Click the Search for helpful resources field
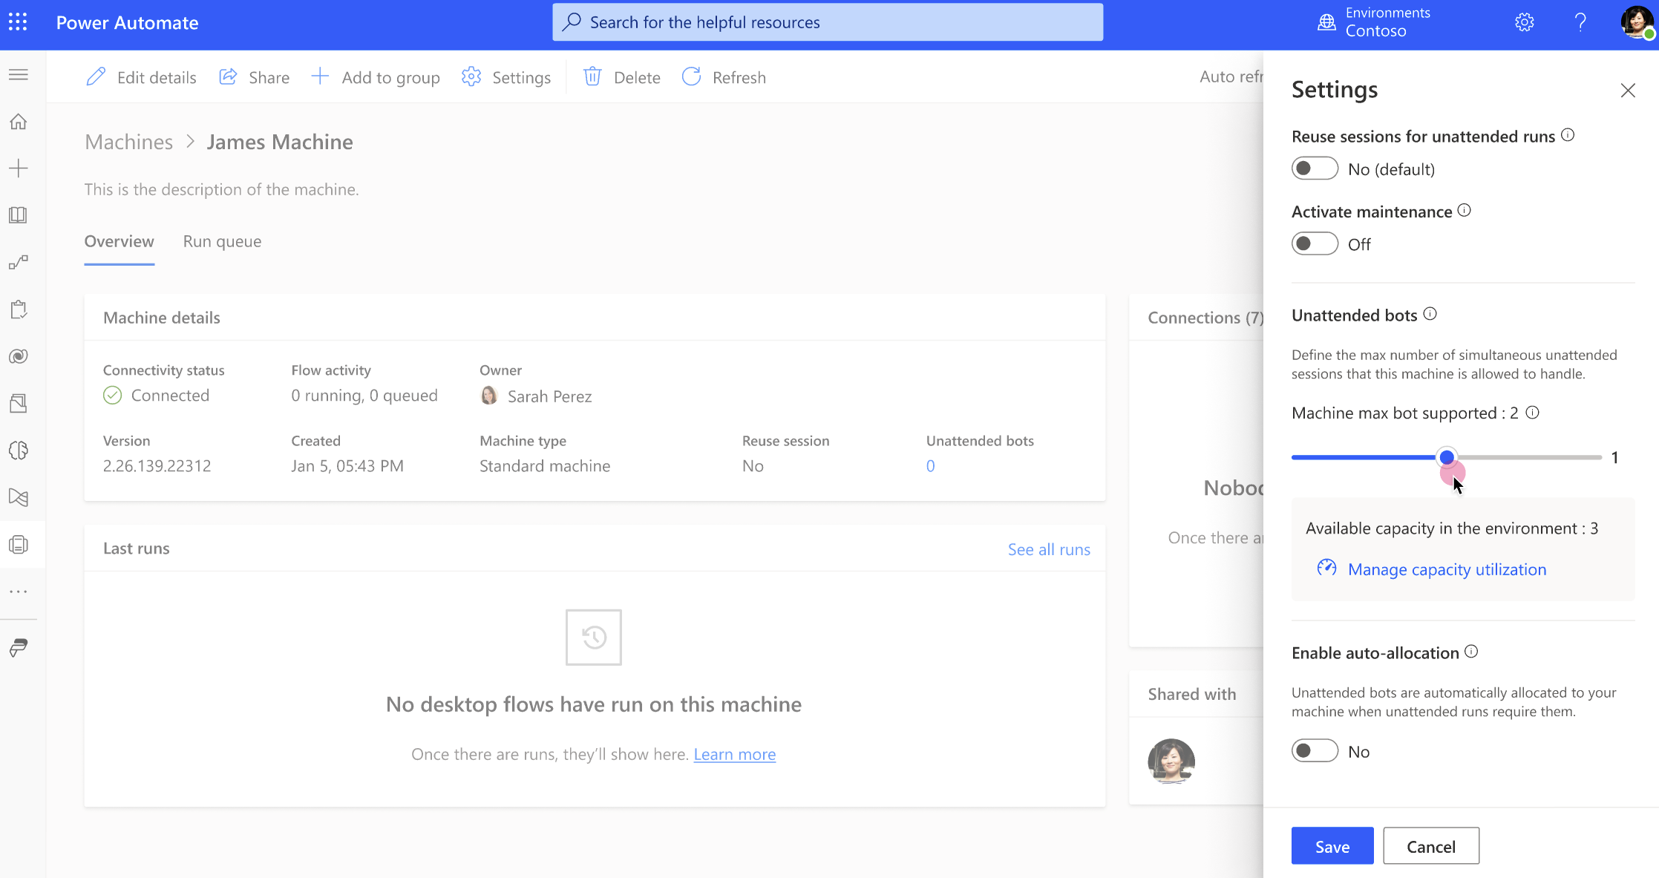The width and height of the screenshot is (1659, 878). [x=828, y=22]
